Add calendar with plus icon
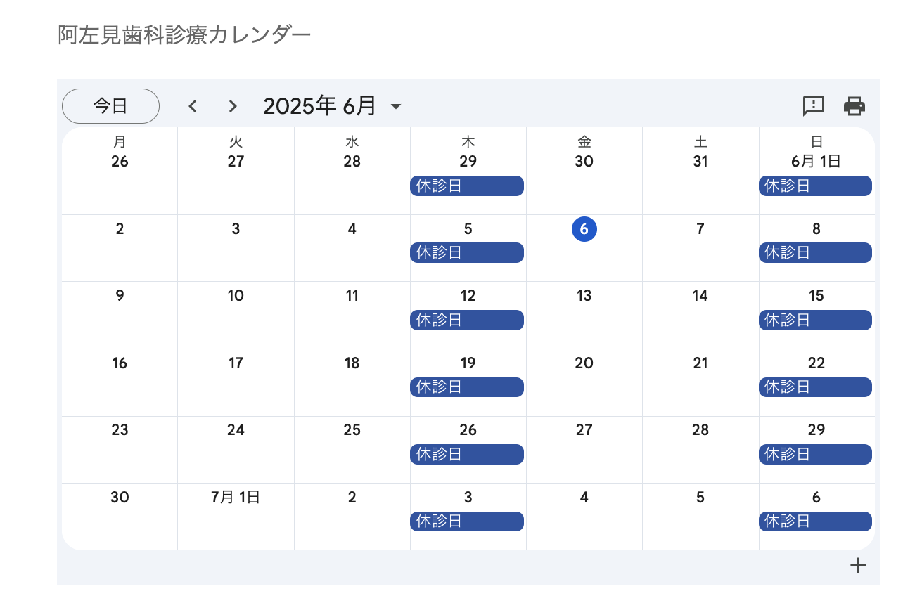 tap(857, 565)
